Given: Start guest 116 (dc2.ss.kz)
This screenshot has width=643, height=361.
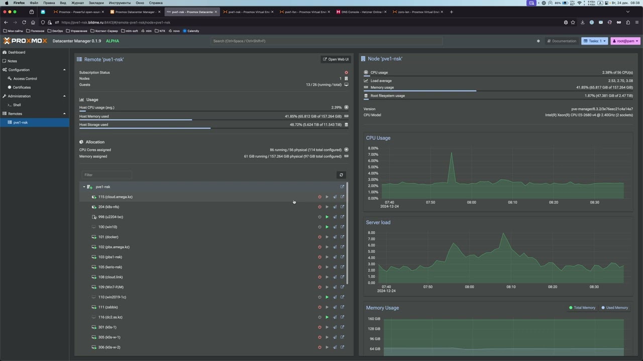Looking at the screenshot, I should (327, 317).
